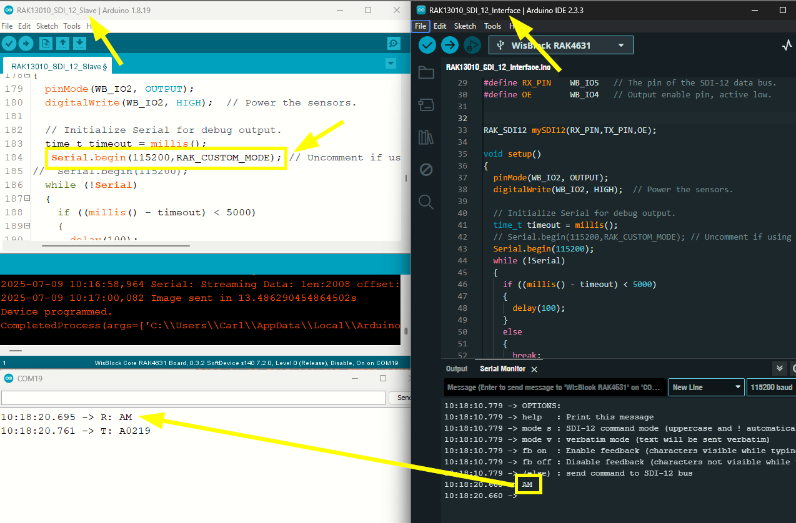Switch to Output tab in bottom panel

[x=457, y=369]
